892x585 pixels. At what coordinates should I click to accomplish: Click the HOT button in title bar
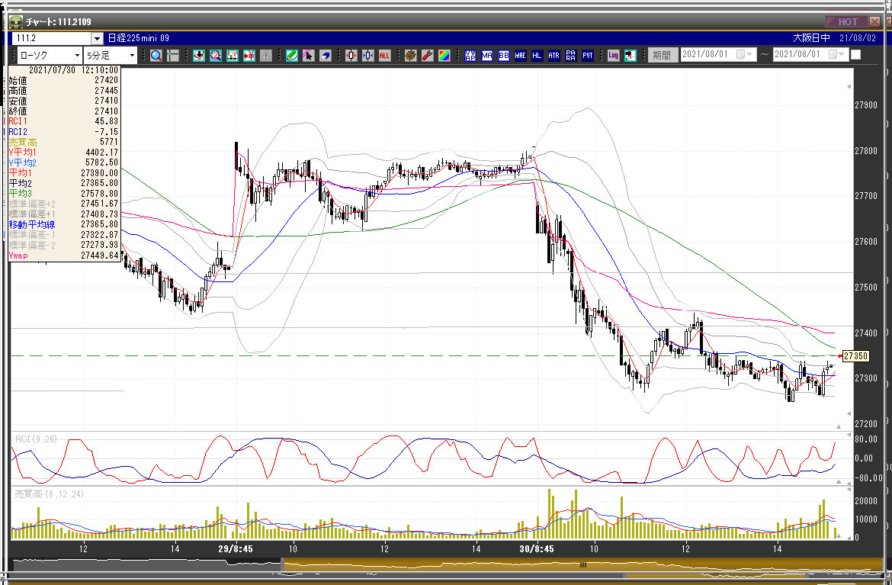[848, 21]
